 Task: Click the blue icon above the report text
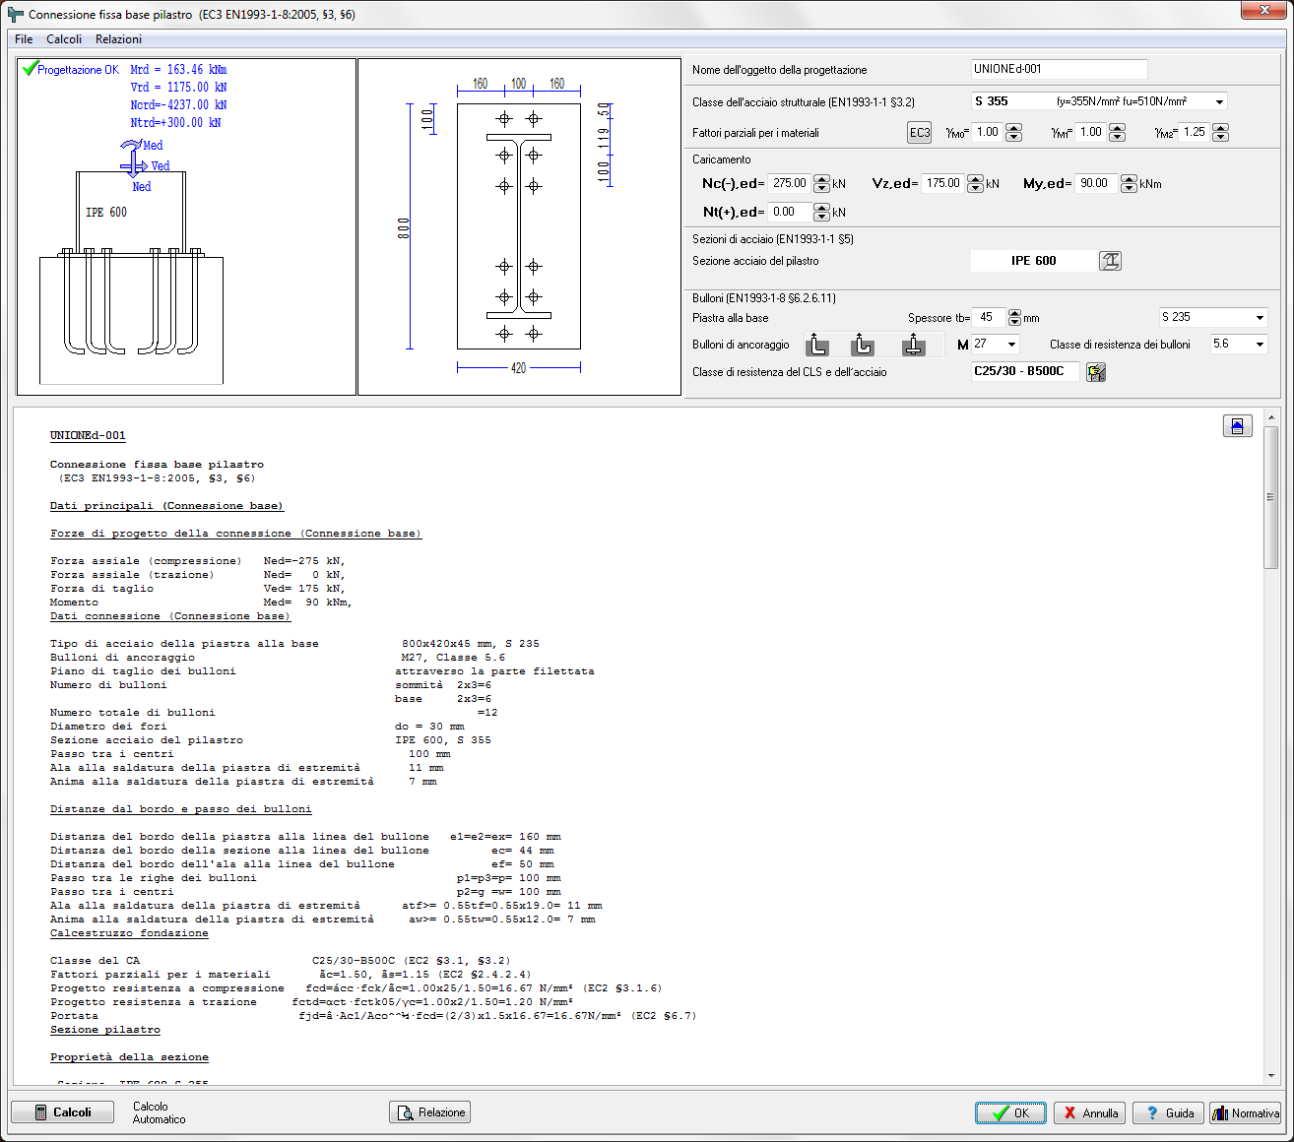tap(1237, 425)
